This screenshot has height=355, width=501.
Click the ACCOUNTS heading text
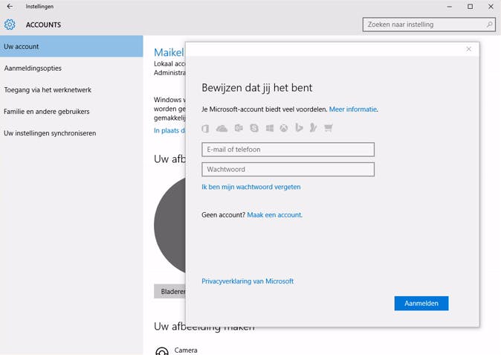pos(43,25)
